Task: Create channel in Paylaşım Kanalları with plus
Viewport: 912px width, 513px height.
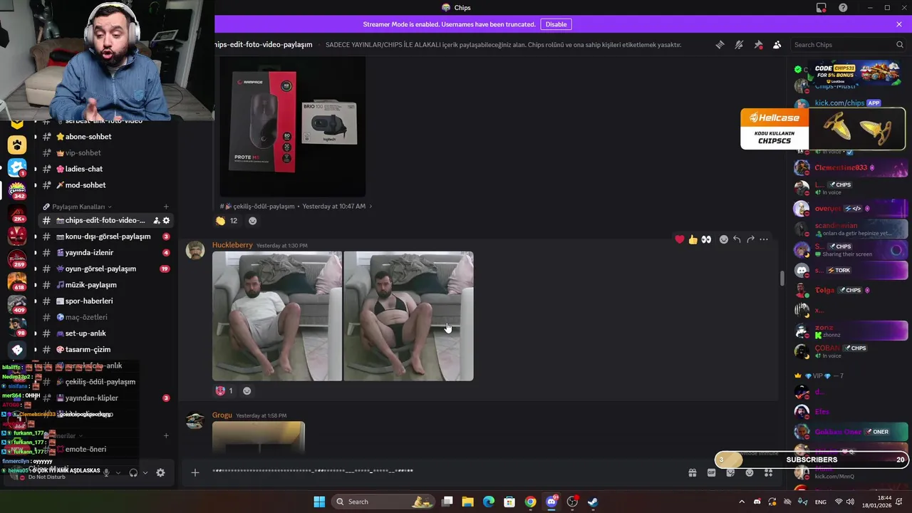Action: (x=166, y=207)
